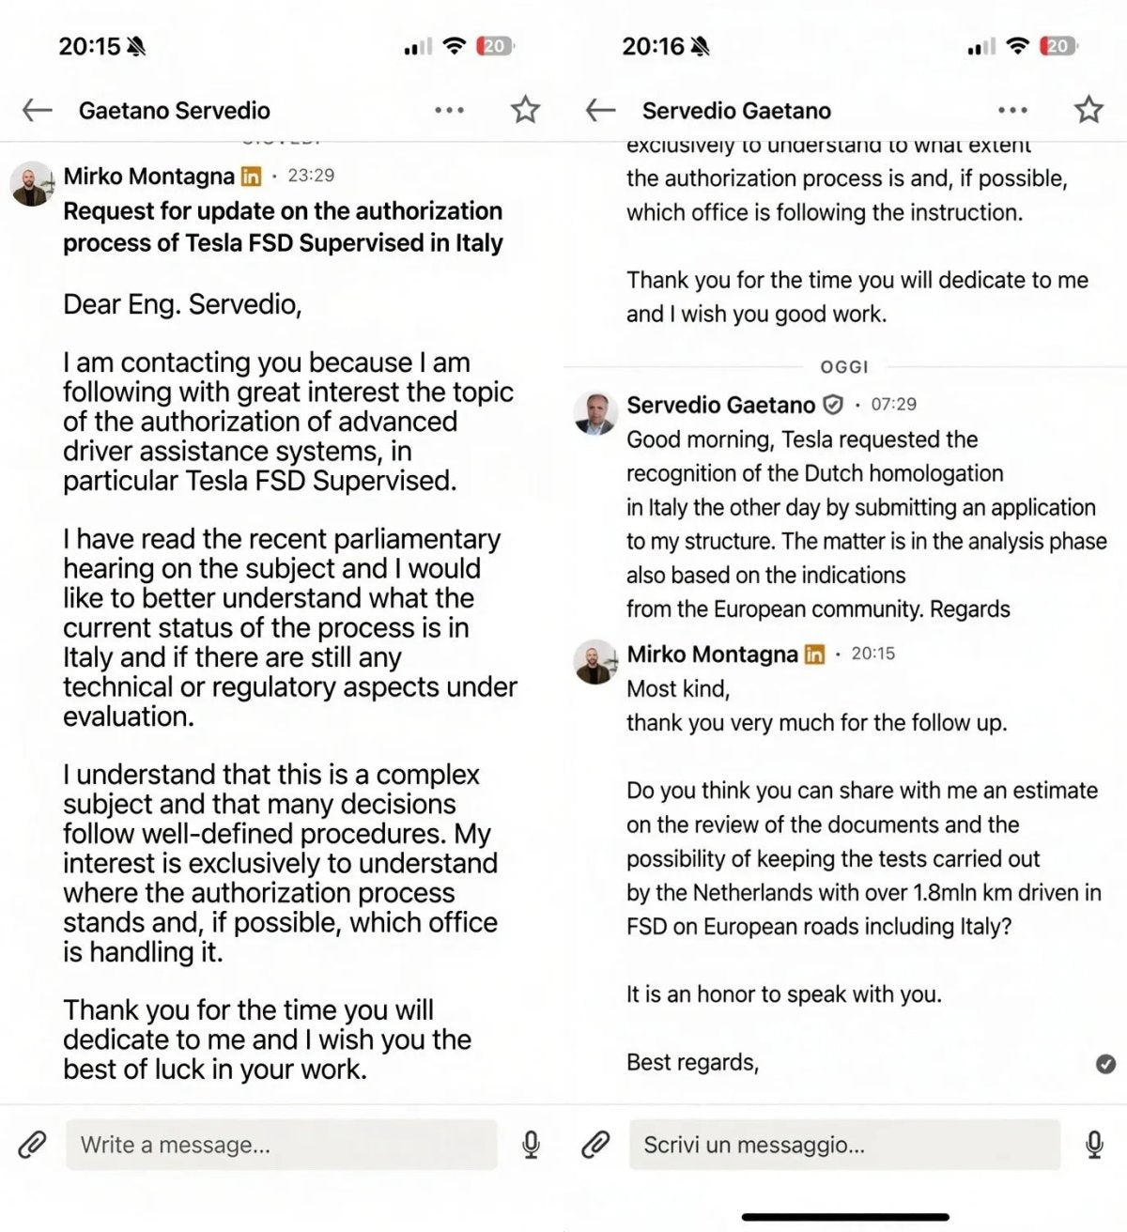Star the Servedio Gaetano conversation
Viewport: 1127px width, 1232px height.
pyautogui.click(x=1088, y=110)
